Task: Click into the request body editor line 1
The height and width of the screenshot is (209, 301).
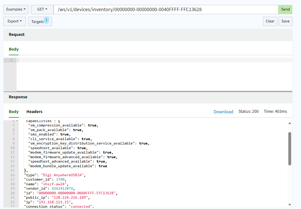Action: tap(154, 60)
